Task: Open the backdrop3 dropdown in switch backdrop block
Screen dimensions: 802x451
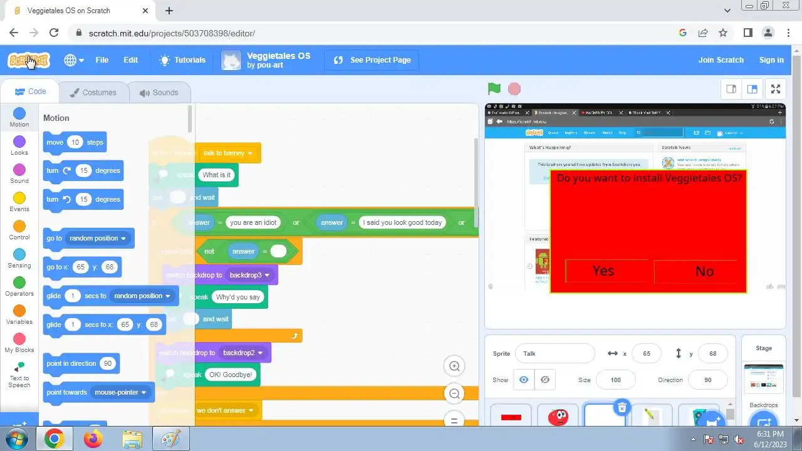Action: point(249,275)
